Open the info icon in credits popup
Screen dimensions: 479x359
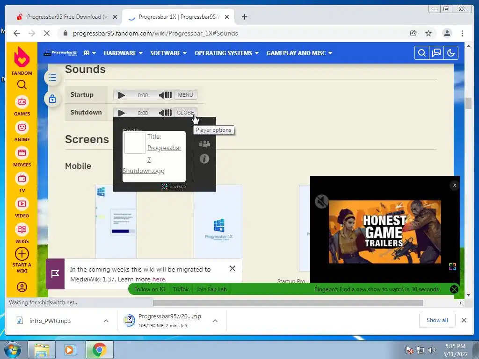pos(204,159)
